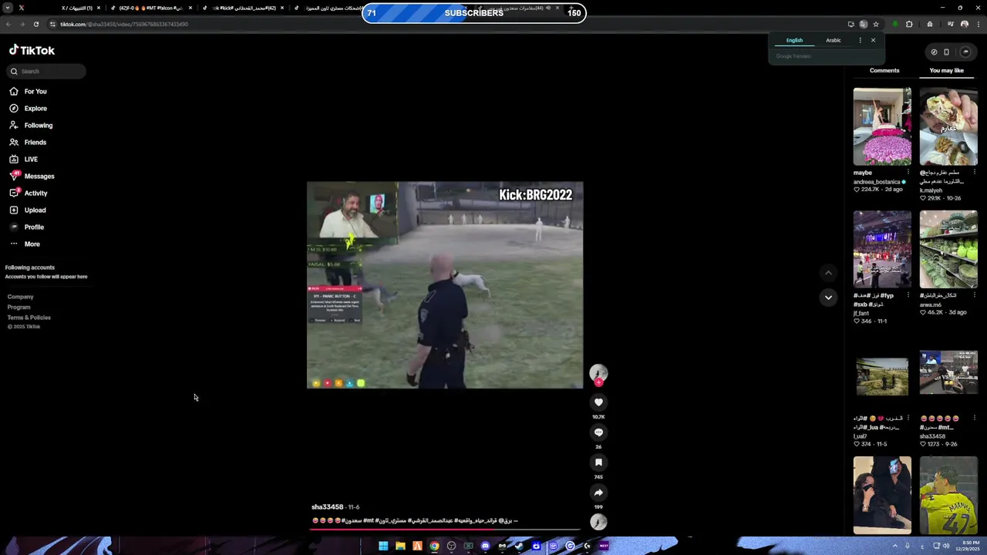987x555 pixels.
Task: Click the compass icon in floating pill
Action: 934,52
